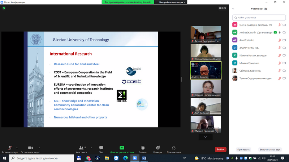Viewport: 289px width, 162px height.
Task: Start recording with the Record icon
Action: tap(143, 148)
